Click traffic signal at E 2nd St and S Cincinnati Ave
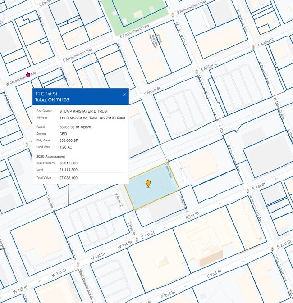The height and width of the screenshot is (303, 293). point(272,249)
